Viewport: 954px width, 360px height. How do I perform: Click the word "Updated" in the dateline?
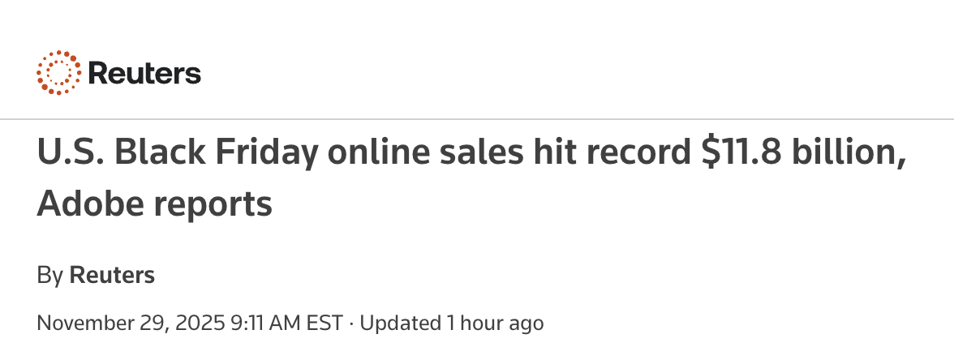click(401, 323)
